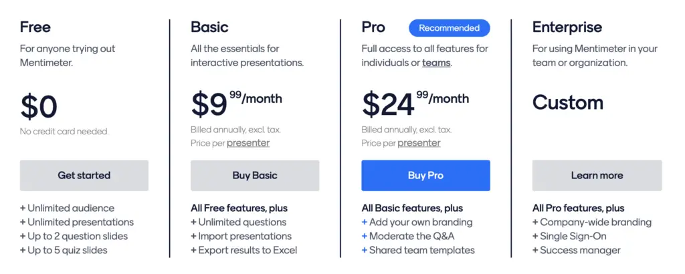Click Export results to Excel feature
685x274 pixels.
pos(243,250)
